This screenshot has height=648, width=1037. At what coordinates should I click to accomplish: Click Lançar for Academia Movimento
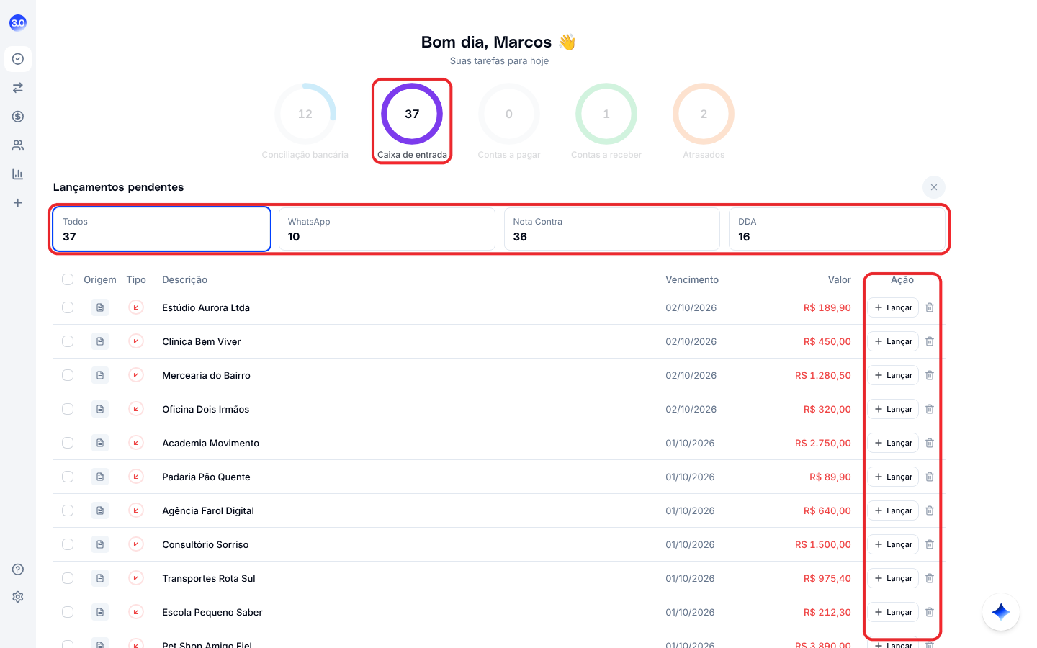[x=893, y=443]
